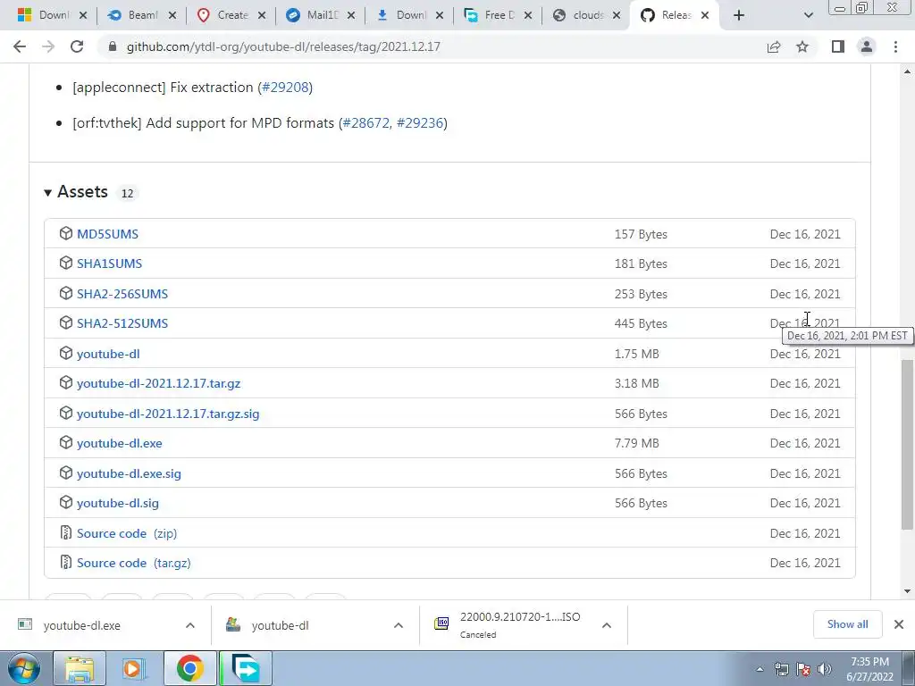Click the volume speaker tray icon
This screenshot has height=686, width=915.
[824, 669]
